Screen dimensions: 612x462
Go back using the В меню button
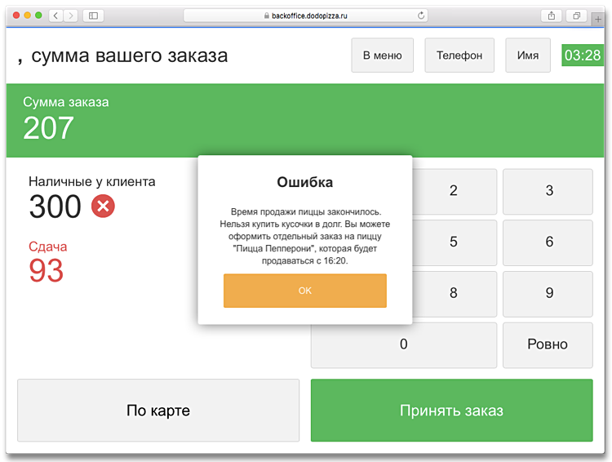[382, 55]
